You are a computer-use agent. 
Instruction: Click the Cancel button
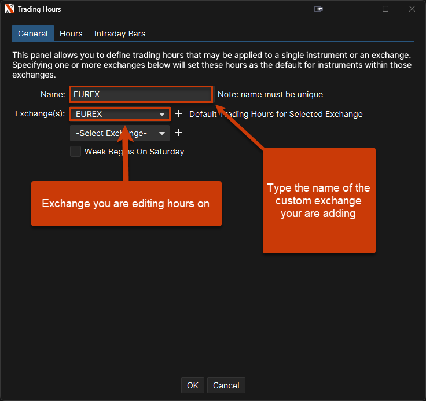pos(226,385)
